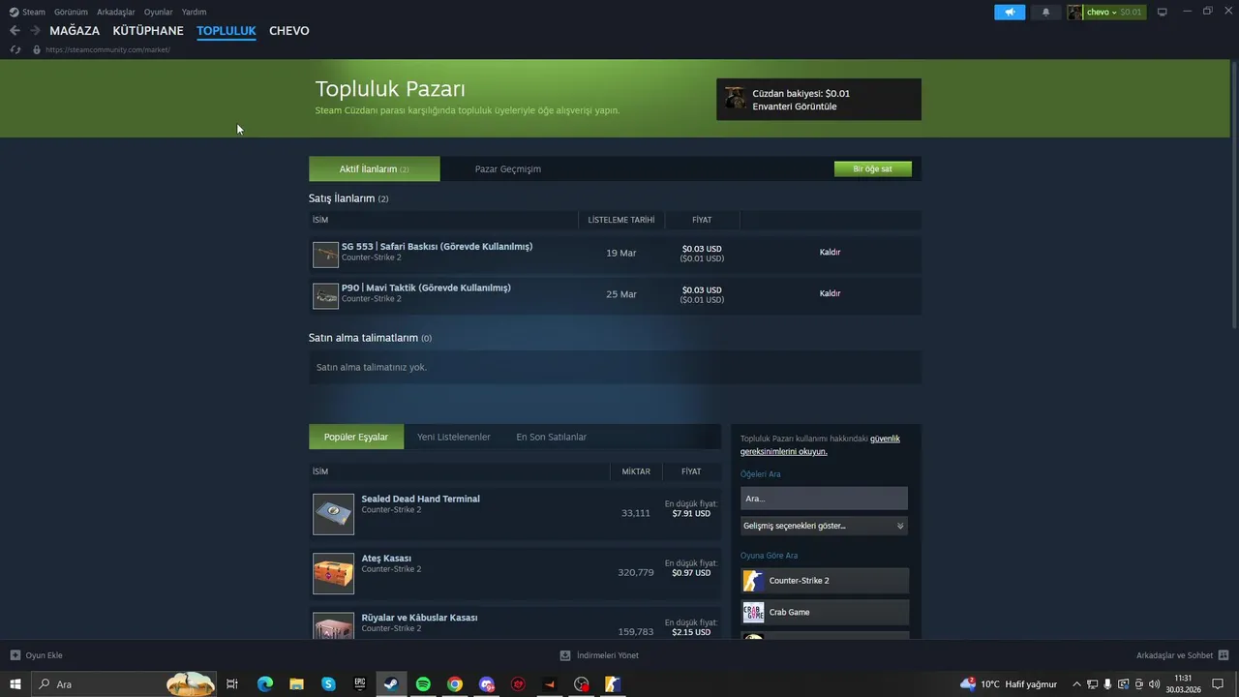
Task: Switch to Pazar Geçmişim tab
Action: pos(508,169)
